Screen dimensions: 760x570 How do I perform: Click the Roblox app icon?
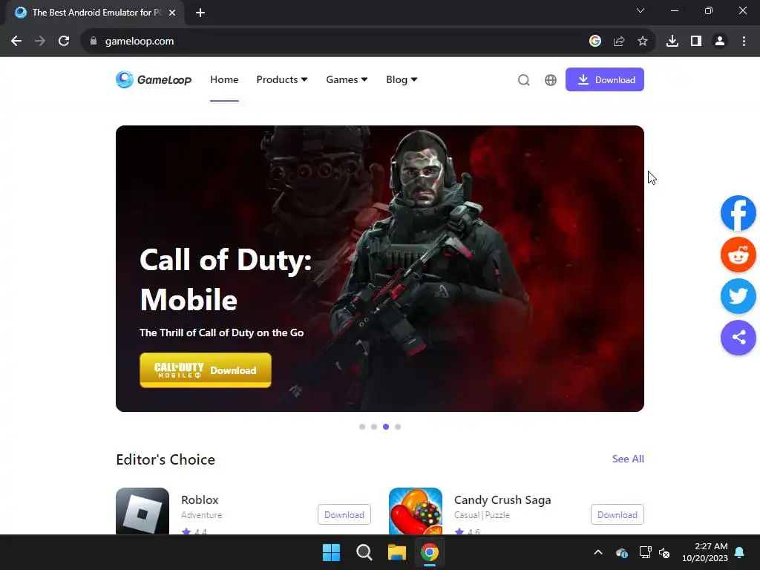[x=142, y=511]
